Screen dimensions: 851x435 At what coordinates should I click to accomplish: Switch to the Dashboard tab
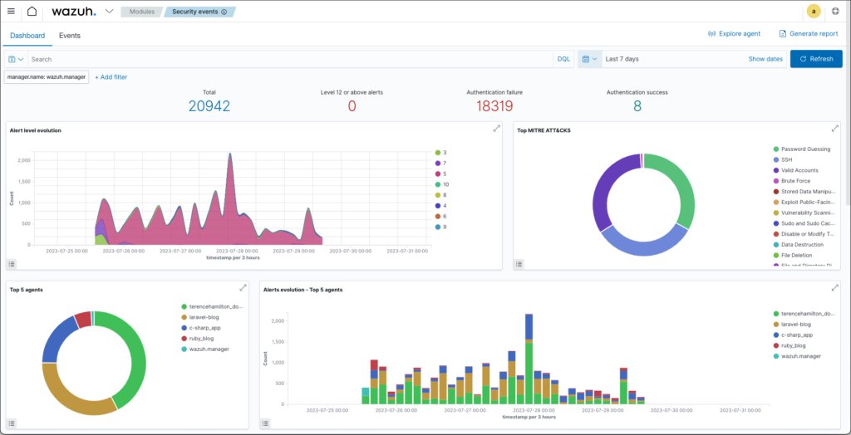(27, 35)
